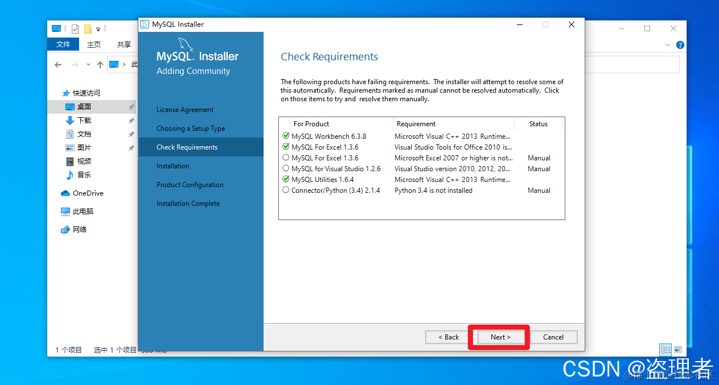Click "Visual Studio version 2010, 2012..." requirement
The height and width of the screenshot is (385, 719).
[453, 169]
